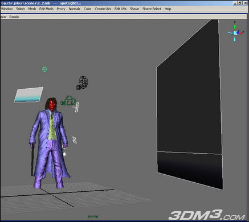Click the black wireframe spotlight icon
This screenshot has width=249, height=222.
click(82, 83)
